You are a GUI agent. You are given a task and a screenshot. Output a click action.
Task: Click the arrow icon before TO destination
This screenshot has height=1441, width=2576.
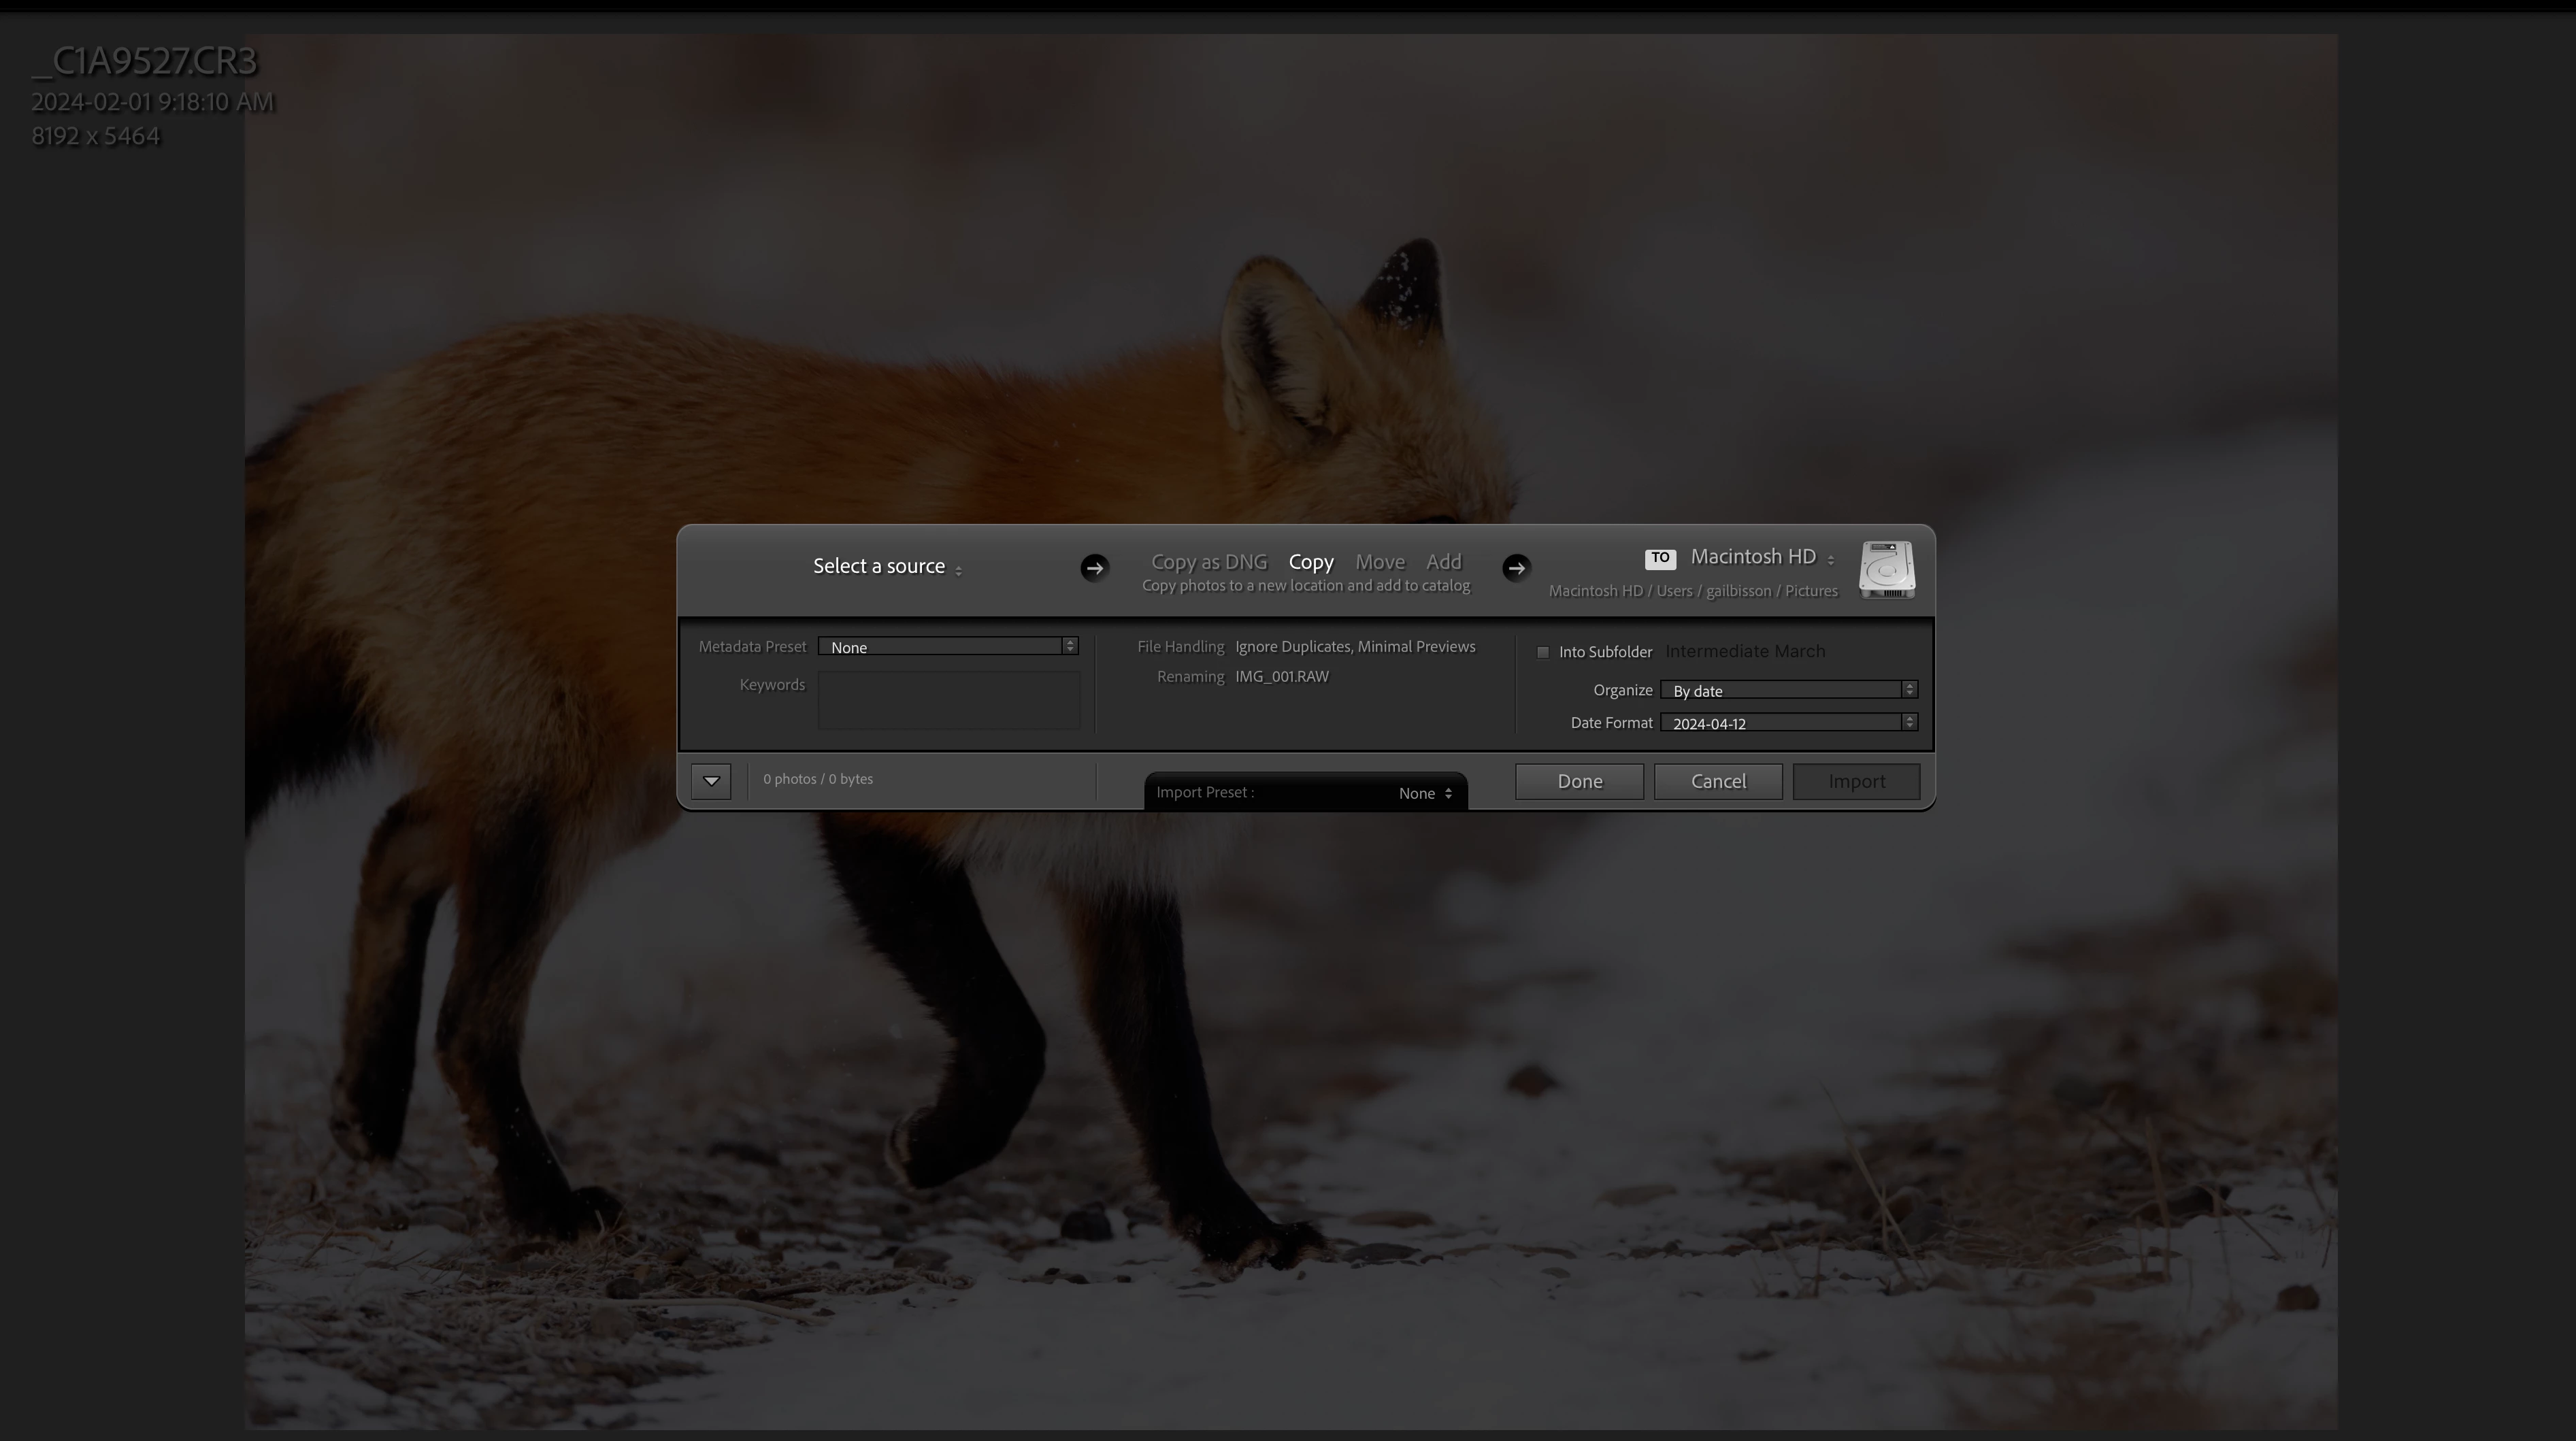point(1516,568)
